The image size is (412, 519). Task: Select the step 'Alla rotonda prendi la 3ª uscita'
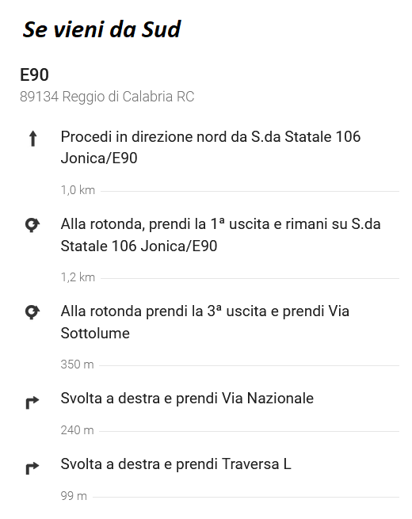205,322
